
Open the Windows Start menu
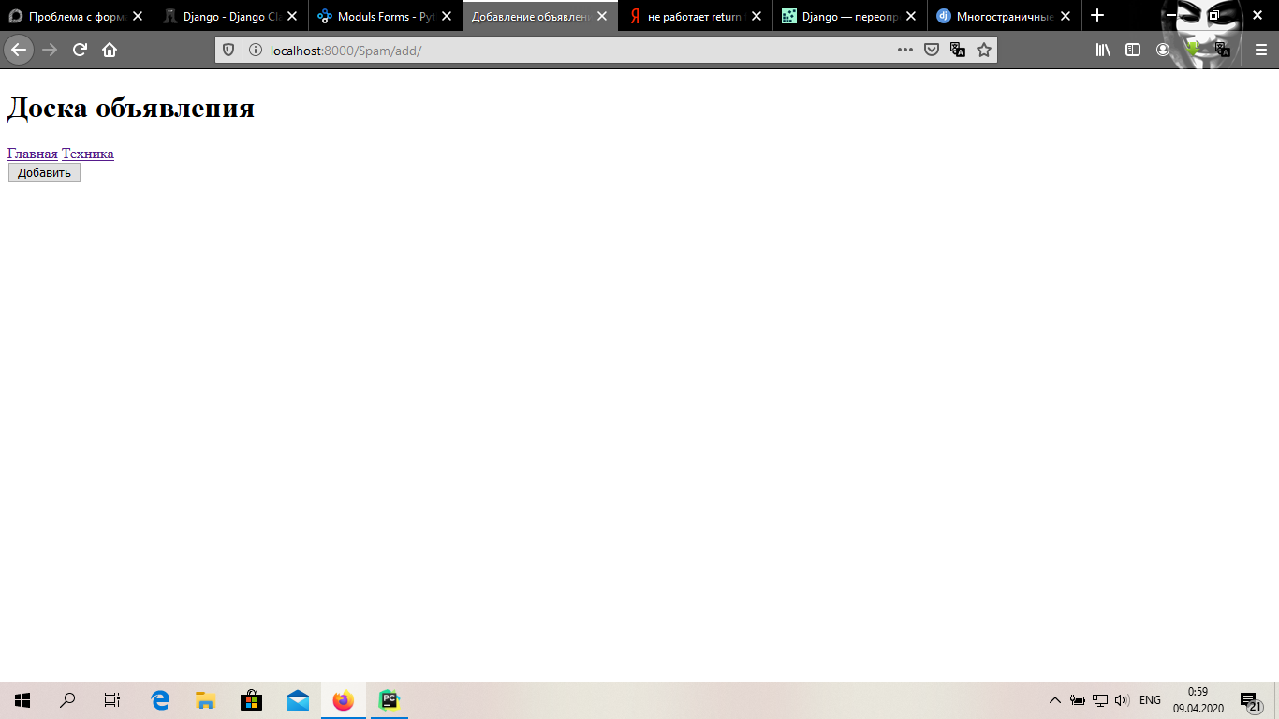coord(22,700)
